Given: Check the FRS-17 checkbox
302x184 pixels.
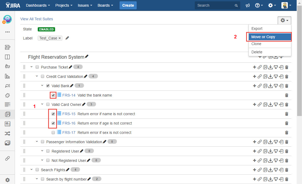Looking at the screenshot, I should coord(53,133).
